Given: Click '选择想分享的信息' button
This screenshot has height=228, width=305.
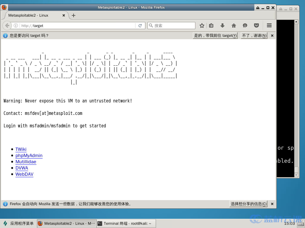Looking at the screenshot, I should 249,204.
